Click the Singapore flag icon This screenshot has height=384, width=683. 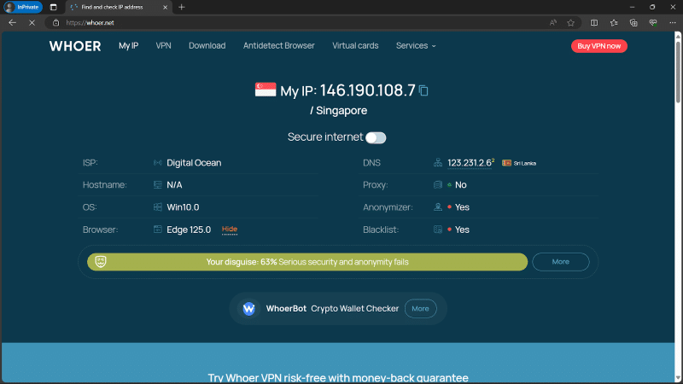[266, 90]
